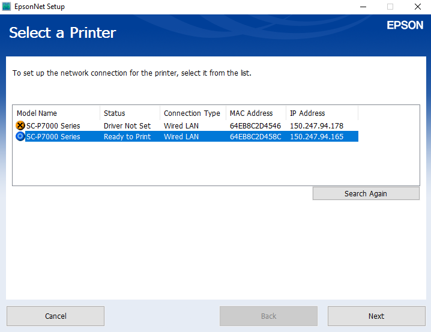Screen dimensions: 431x332
Task: Click the EPSON logo in header
Action: 405,25
